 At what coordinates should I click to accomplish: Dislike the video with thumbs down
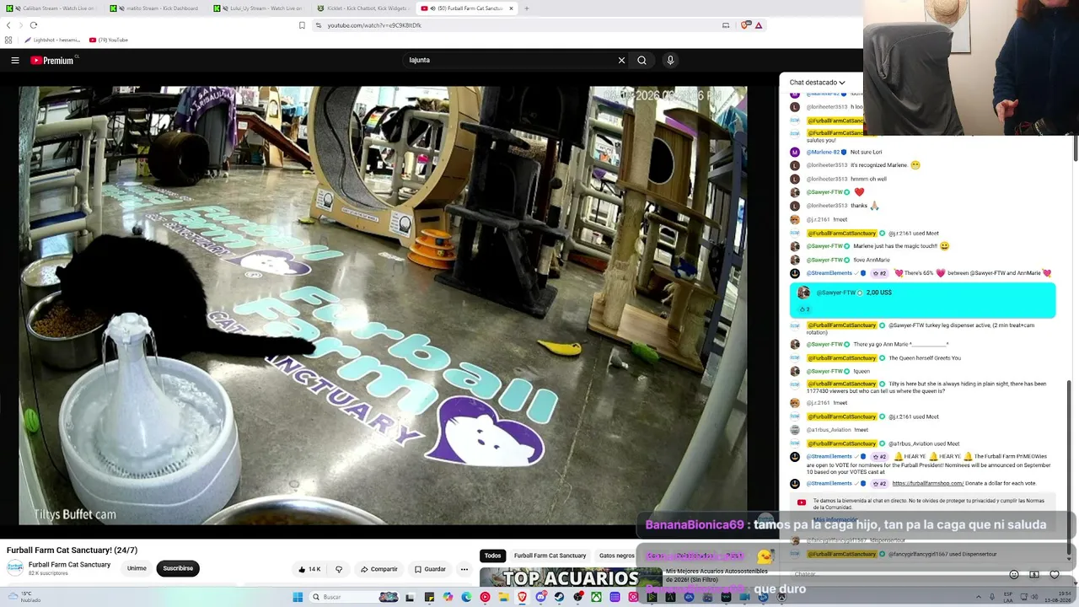(x=339, y=569)
